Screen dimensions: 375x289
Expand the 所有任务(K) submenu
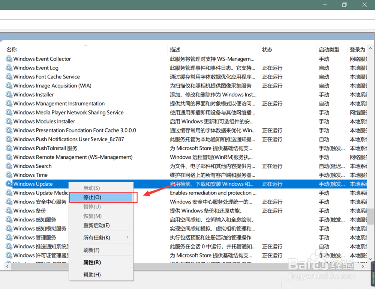click(x=101, y=238)
